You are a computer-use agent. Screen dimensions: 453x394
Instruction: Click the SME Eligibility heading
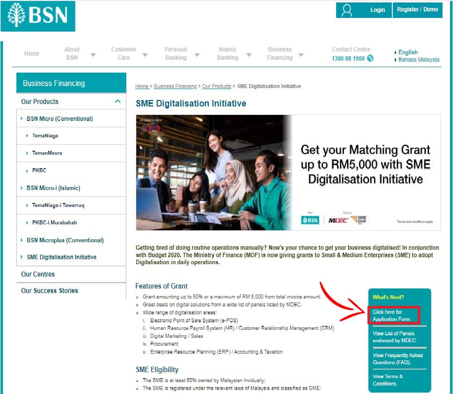coord(157,370)
